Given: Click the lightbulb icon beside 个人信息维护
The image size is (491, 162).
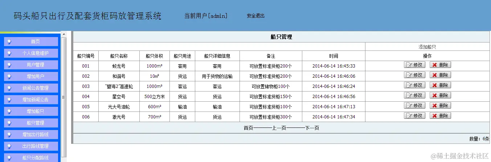Looking at the screenshot, I should pos(9,53).
